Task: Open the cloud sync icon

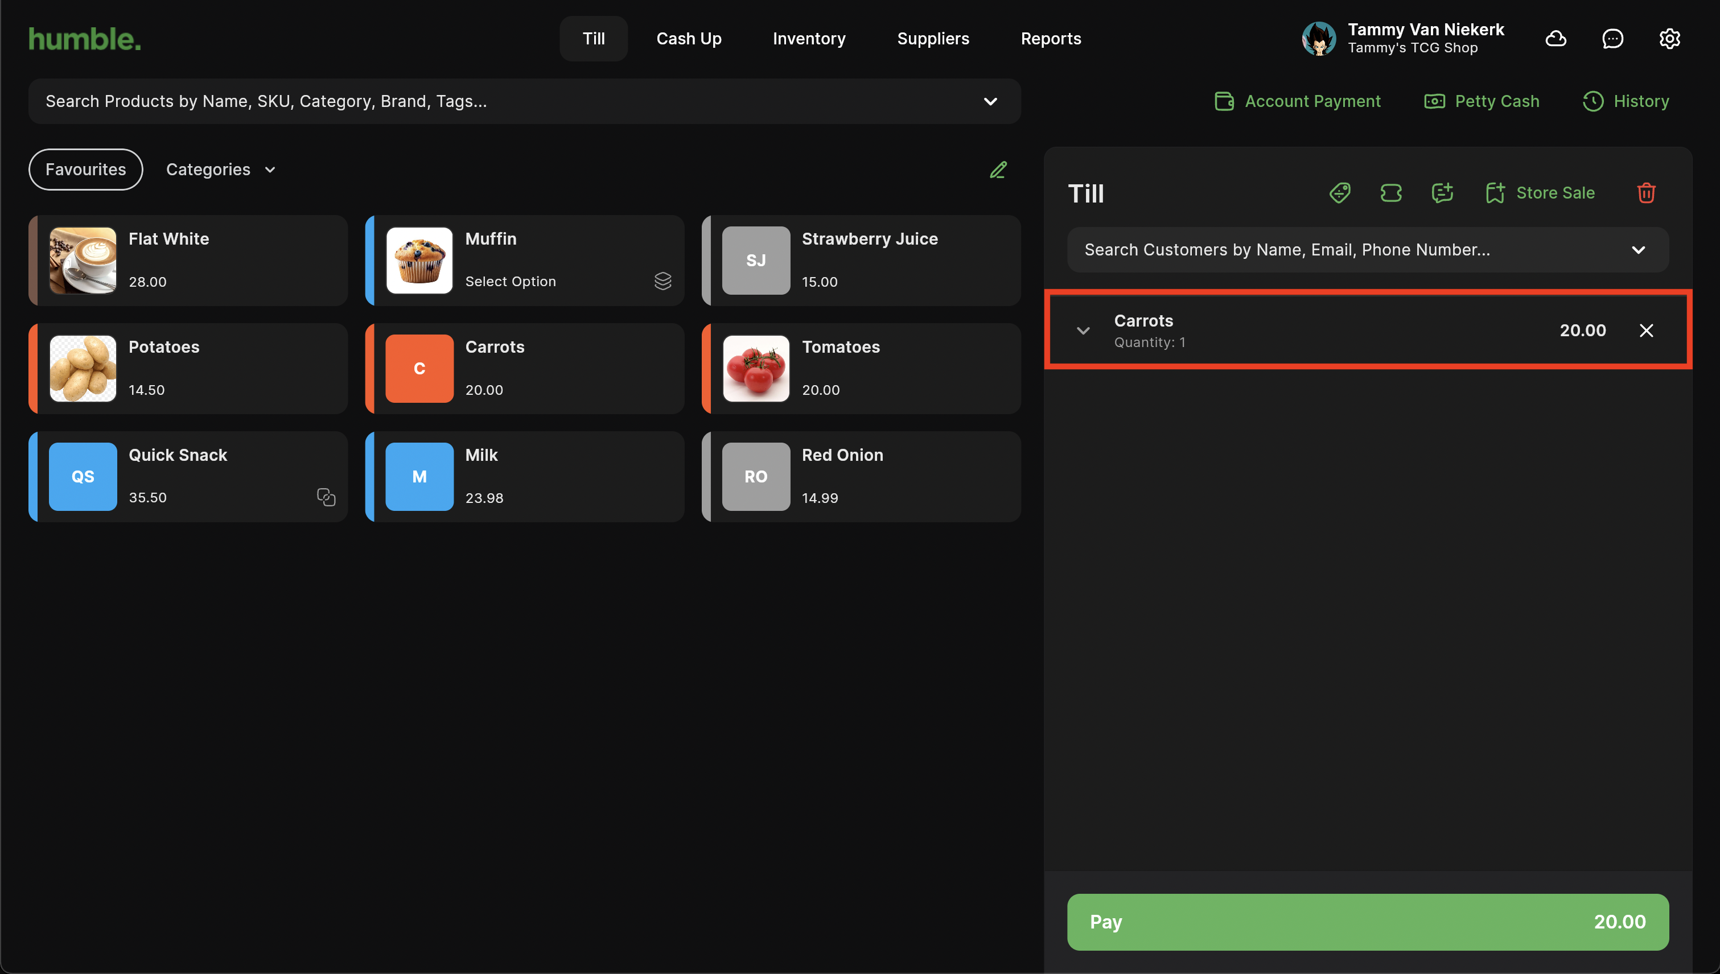Action: (x=1556, y=39)
